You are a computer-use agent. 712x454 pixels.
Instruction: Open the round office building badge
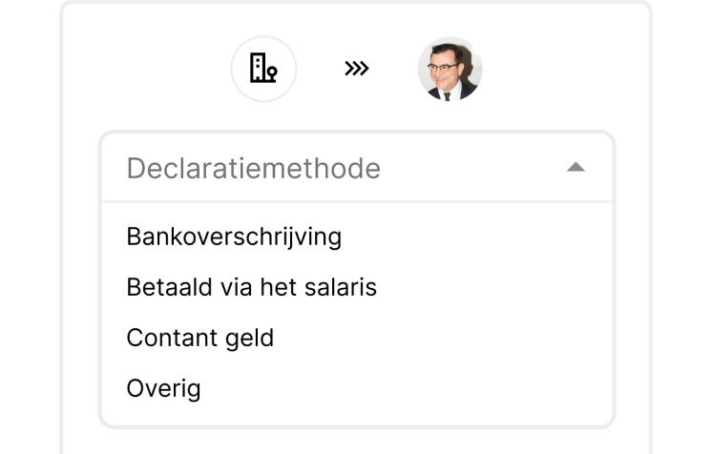263,69
